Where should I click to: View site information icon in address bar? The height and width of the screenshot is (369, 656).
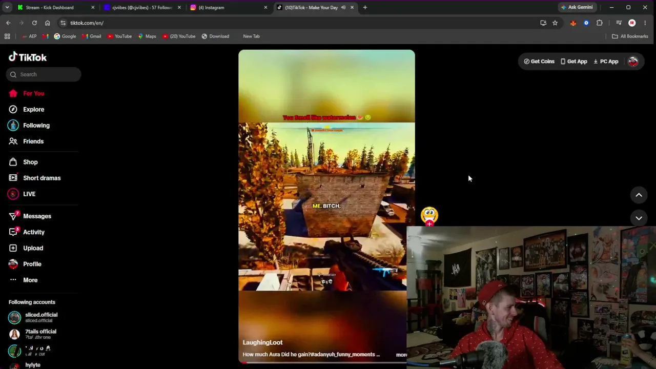63,23
